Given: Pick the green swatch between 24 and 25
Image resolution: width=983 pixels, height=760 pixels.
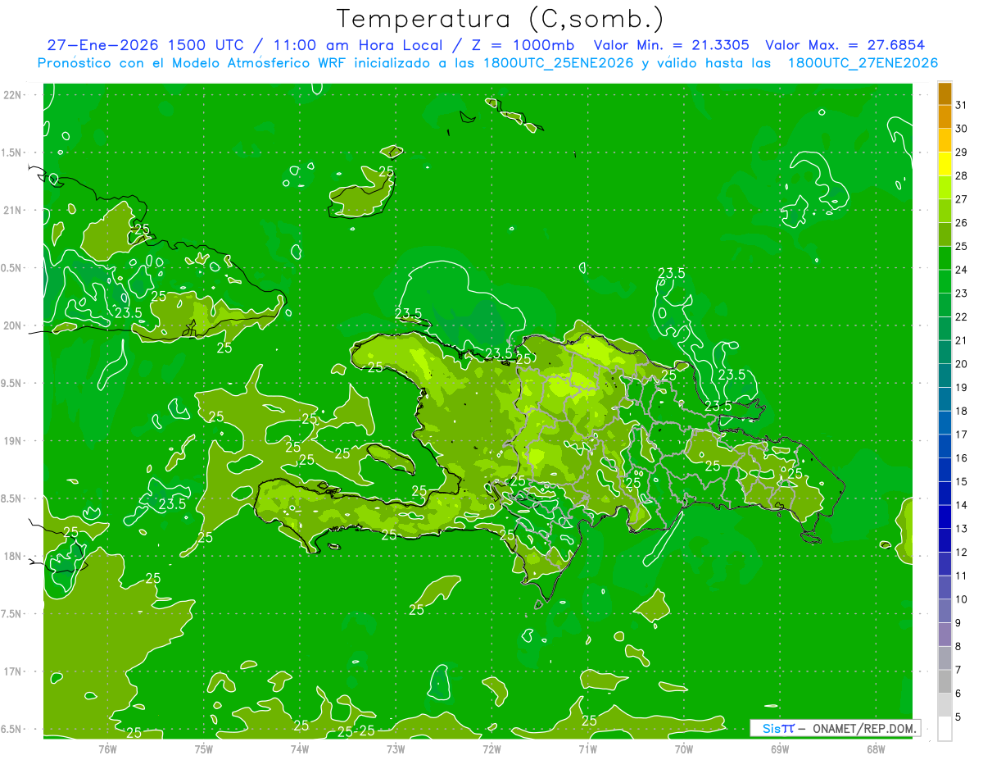Looking at the screenshot, I should tap(944, 258).
